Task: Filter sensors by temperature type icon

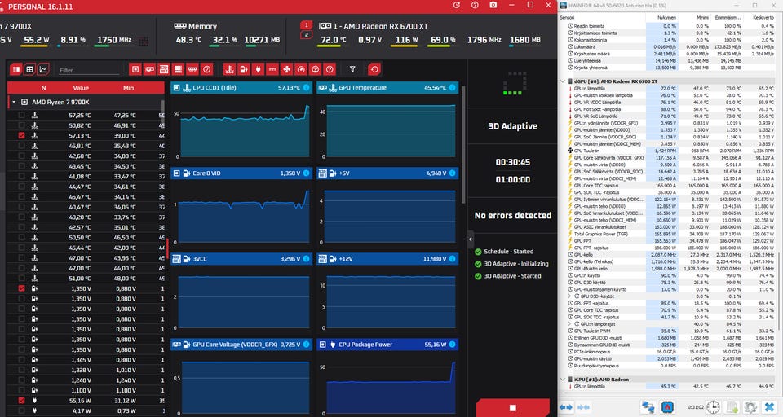Action: coord(229,69)
